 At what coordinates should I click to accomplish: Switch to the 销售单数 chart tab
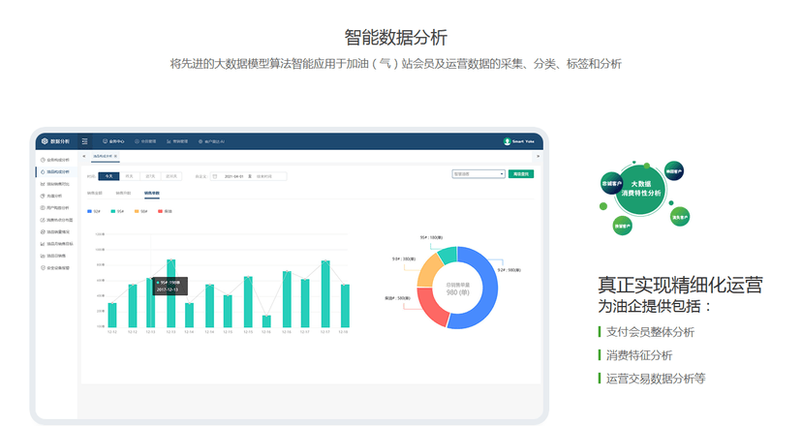152,194
